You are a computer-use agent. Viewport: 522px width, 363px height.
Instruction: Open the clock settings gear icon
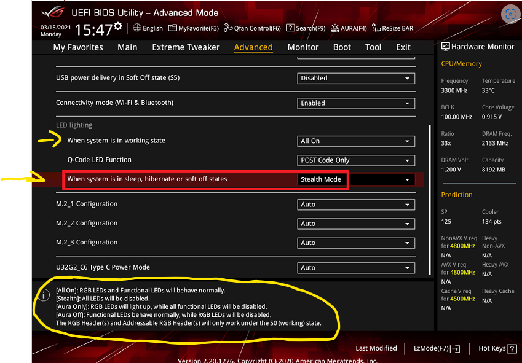118,26
